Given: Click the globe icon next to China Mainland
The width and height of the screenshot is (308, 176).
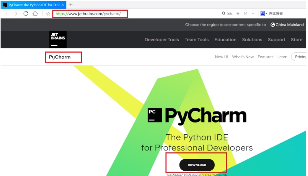Looking at the screenshot, I should tap(272, 25).
